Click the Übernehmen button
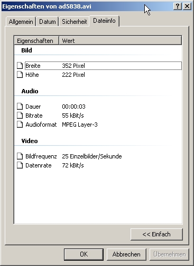This screenshot has width=194, height=266. pyautogui.click(x=169, y=254)
